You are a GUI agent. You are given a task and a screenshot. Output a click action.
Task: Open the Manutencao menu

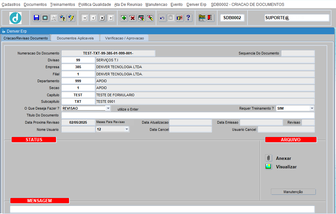tap(156, 5)
